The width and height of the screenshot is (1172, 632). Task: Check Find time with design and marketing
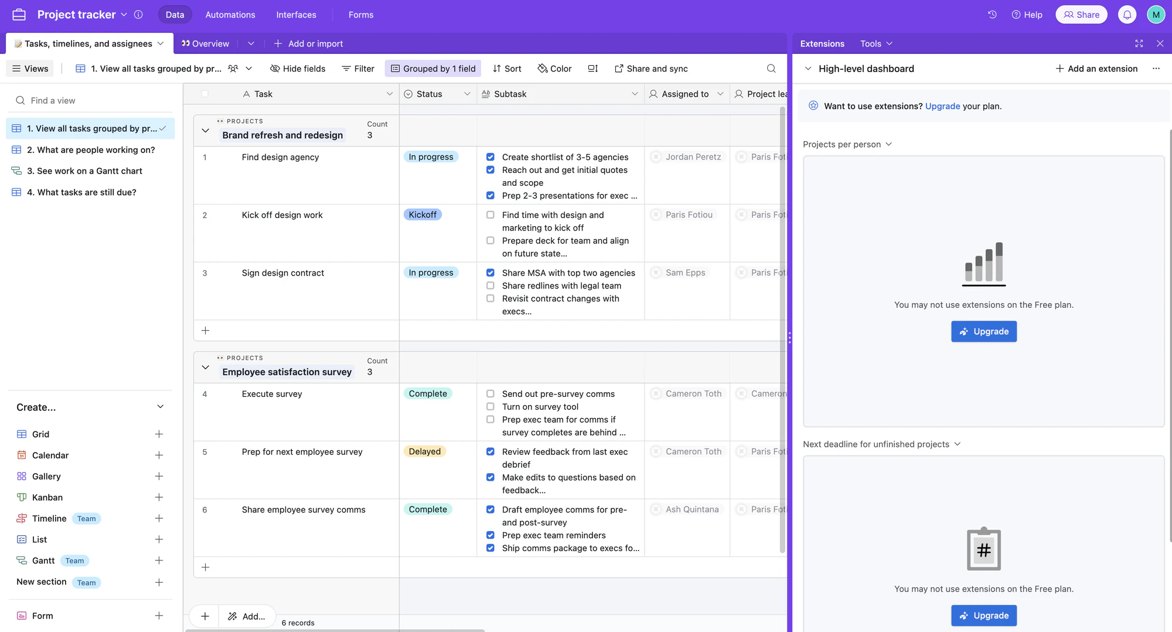coord(490,215)
